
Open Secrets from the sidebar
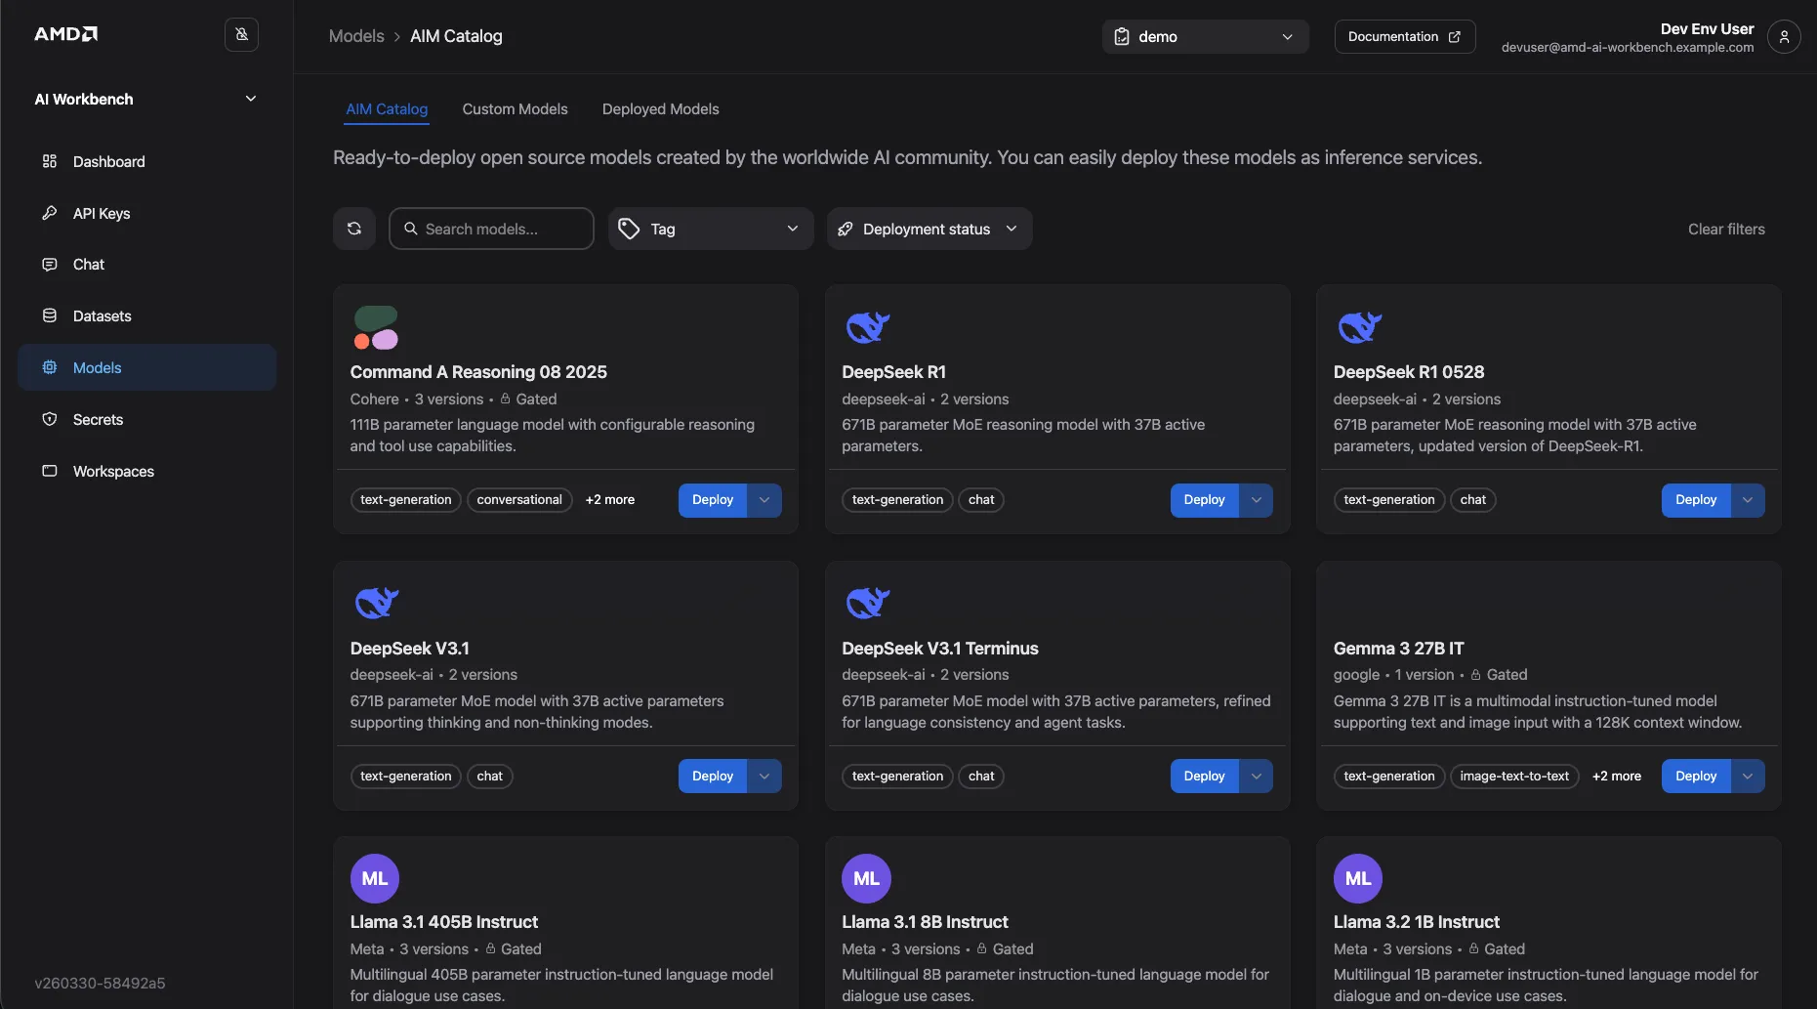pos(146,419)
